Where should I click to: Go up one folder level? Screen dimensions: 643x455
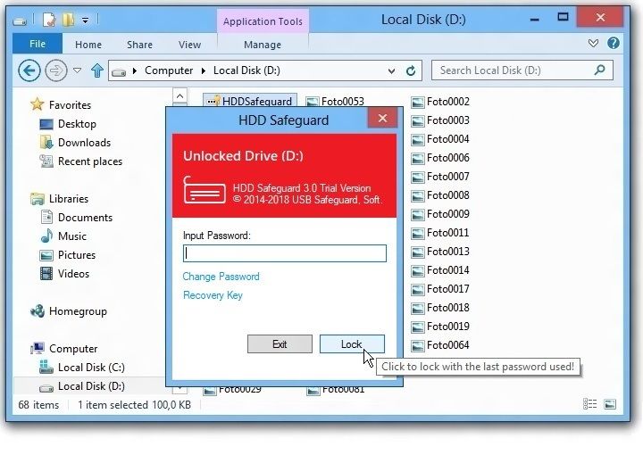(97, 70)
